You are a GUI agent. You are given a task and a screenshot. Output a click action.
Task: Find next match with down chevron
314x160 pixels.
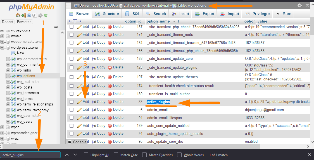75,155
